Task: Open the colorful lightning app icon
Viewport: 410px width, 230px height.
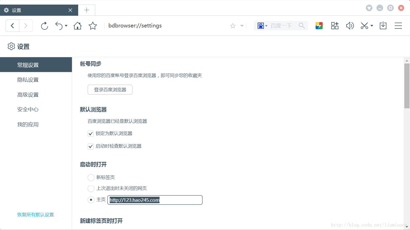Action: point(319,26)
